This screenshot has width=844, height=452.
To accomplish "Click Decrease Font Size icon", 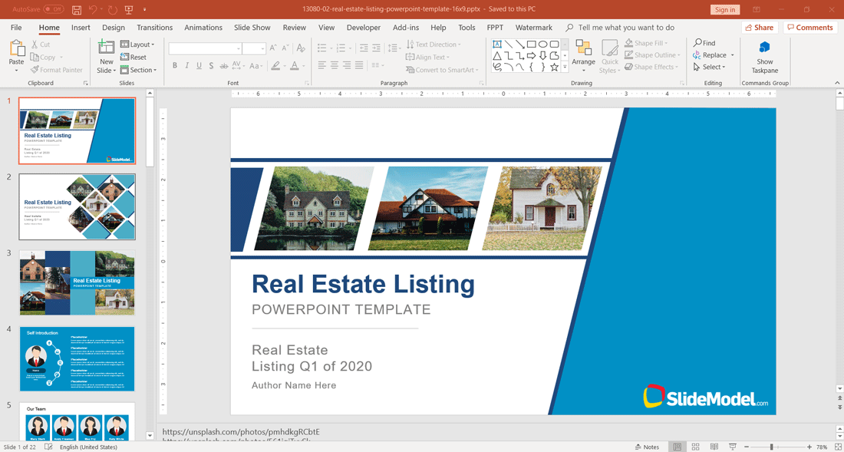I will coord(287,48).
